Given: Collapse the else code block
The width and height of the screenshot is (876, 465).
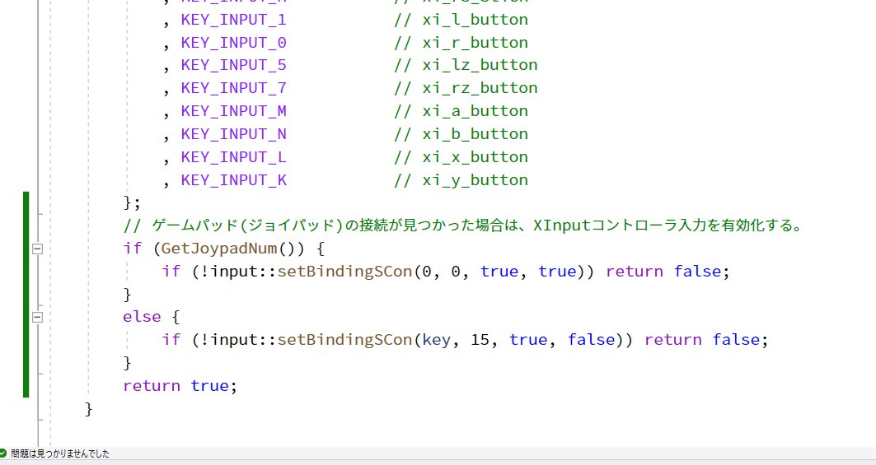Looking at the screenshot, I should click(37, 317).
